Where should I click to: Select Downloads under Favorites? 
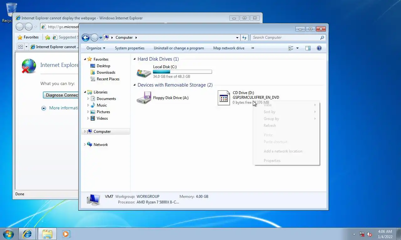pyautogui.click(x=106, y=72)
